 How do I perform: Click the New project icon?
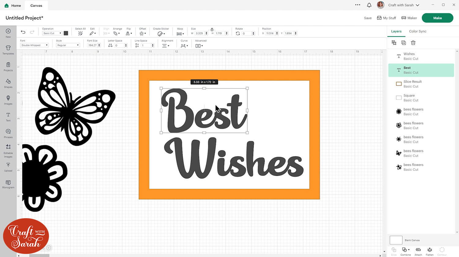[x=8, y=33]
